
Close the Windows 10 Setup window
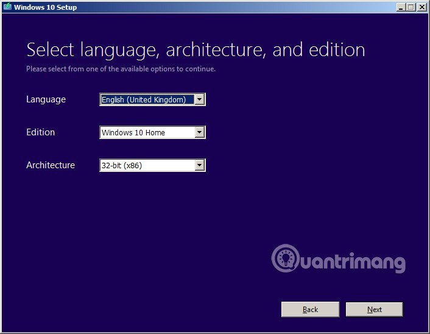point(421,7)
